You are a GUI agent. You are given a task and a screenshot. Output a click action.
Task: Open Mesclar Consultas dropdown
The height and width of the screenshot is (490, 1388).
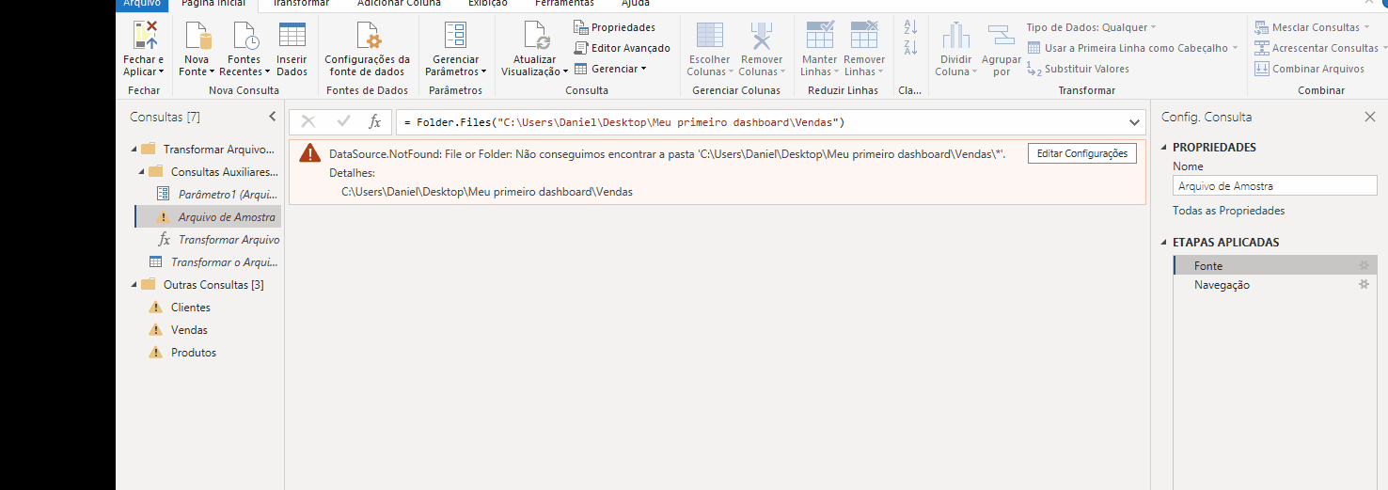click(x=1313, y=27)
